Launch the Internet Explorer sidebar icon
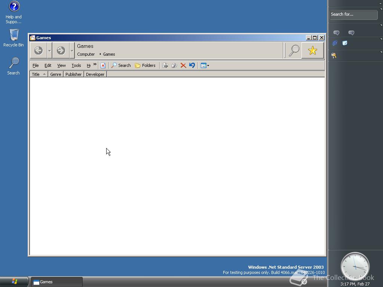Screen dimensions: 383x287 click(335, 43)
